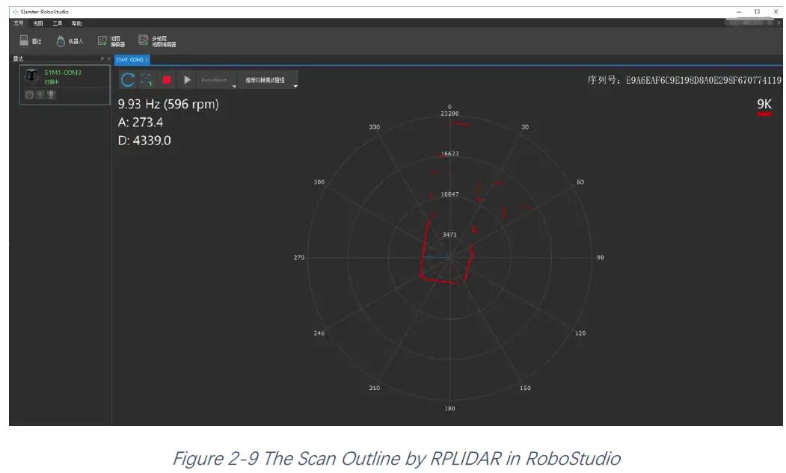
Task: Click the 30 degree label on plot
Action: 525,127
